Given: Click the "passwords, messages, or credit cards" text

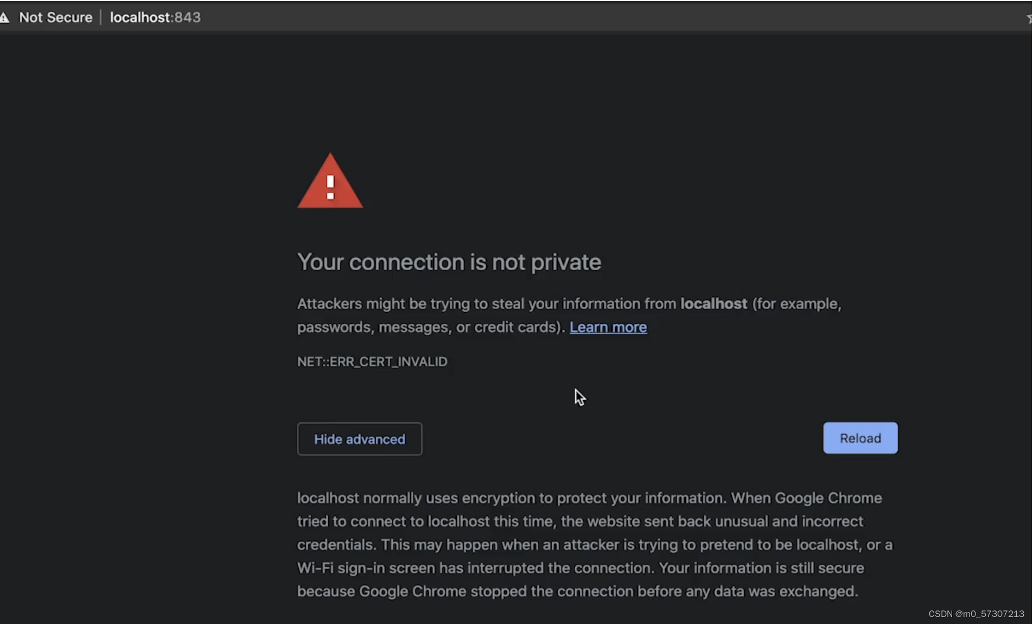Looking at the screenshot, I should click(429, 327).
